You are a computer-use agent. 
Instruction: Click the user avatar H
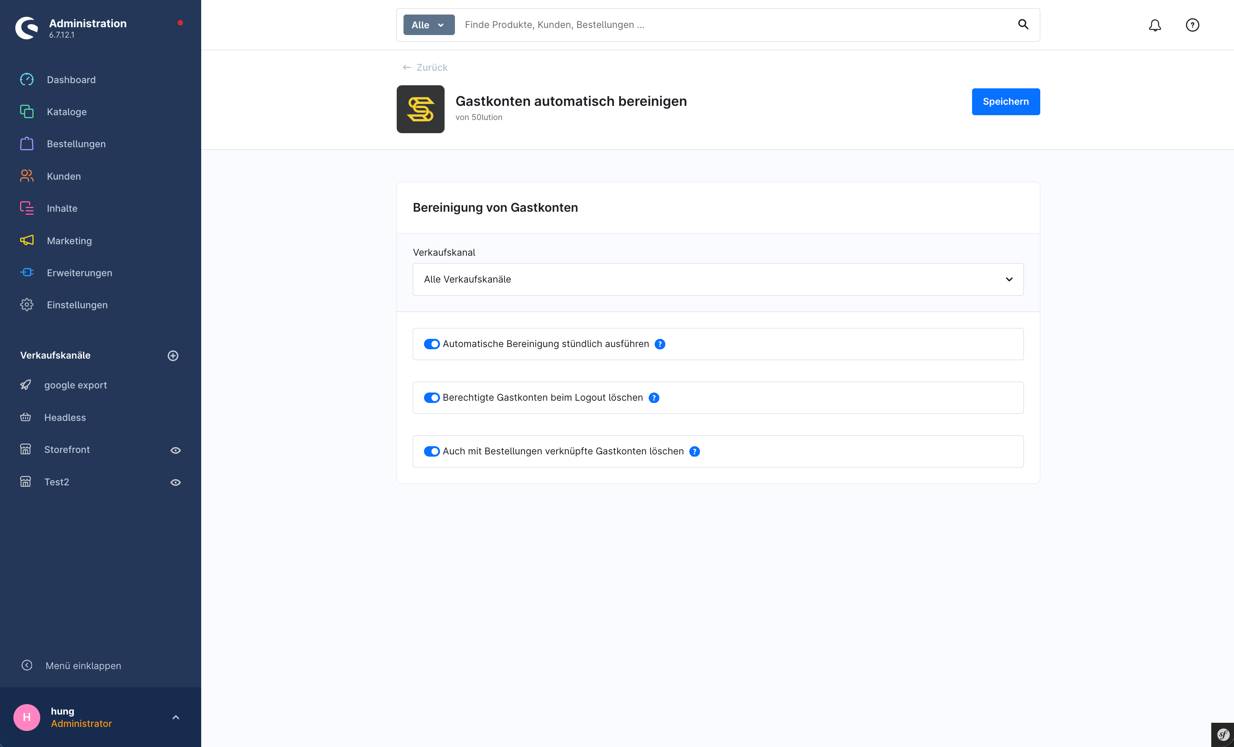coord(26,717)
